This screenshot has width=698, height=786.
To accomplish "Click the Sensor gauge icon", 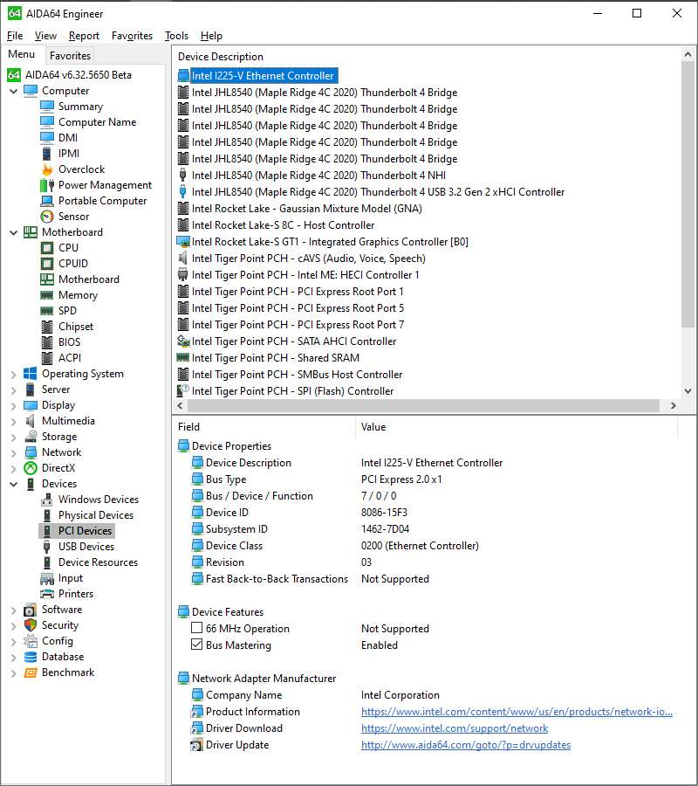I will point(47,217).
